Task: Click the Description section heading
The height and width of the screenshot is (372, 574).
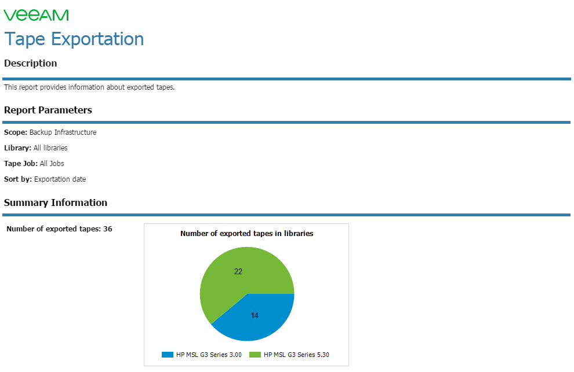Action: coord(30,63)
